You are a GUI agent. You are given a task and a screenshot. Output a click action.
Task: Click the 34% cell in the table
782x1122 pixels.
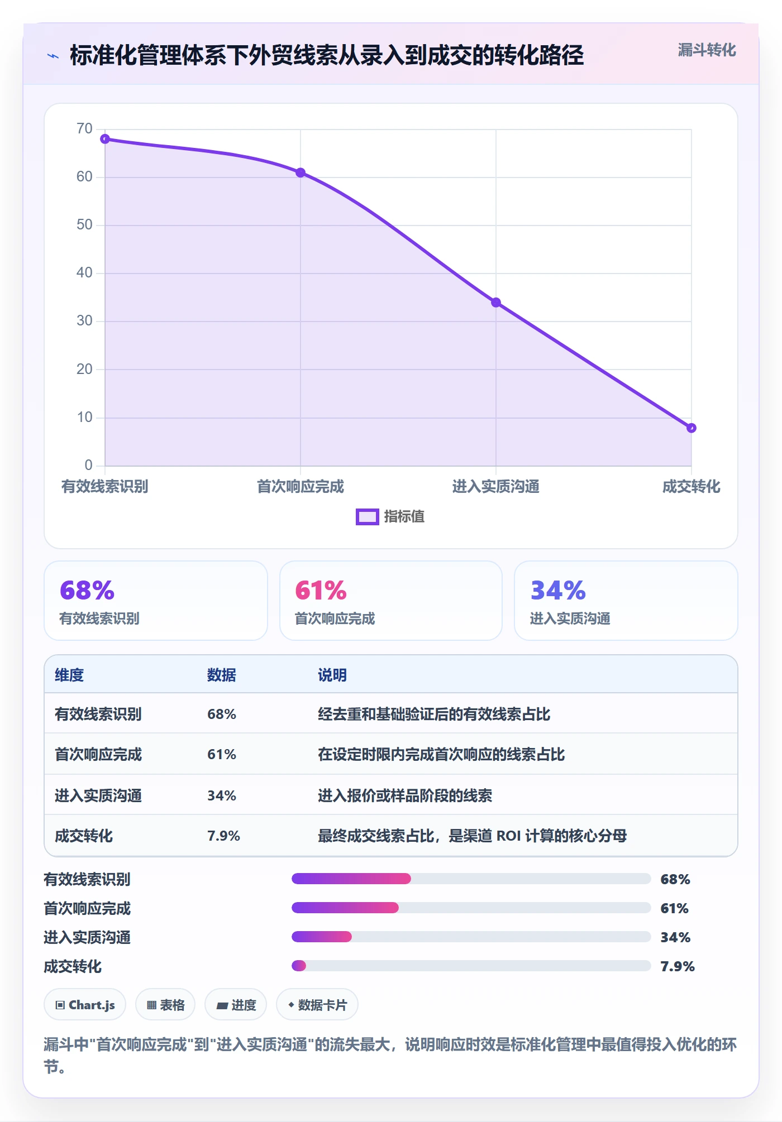(222, 795)
